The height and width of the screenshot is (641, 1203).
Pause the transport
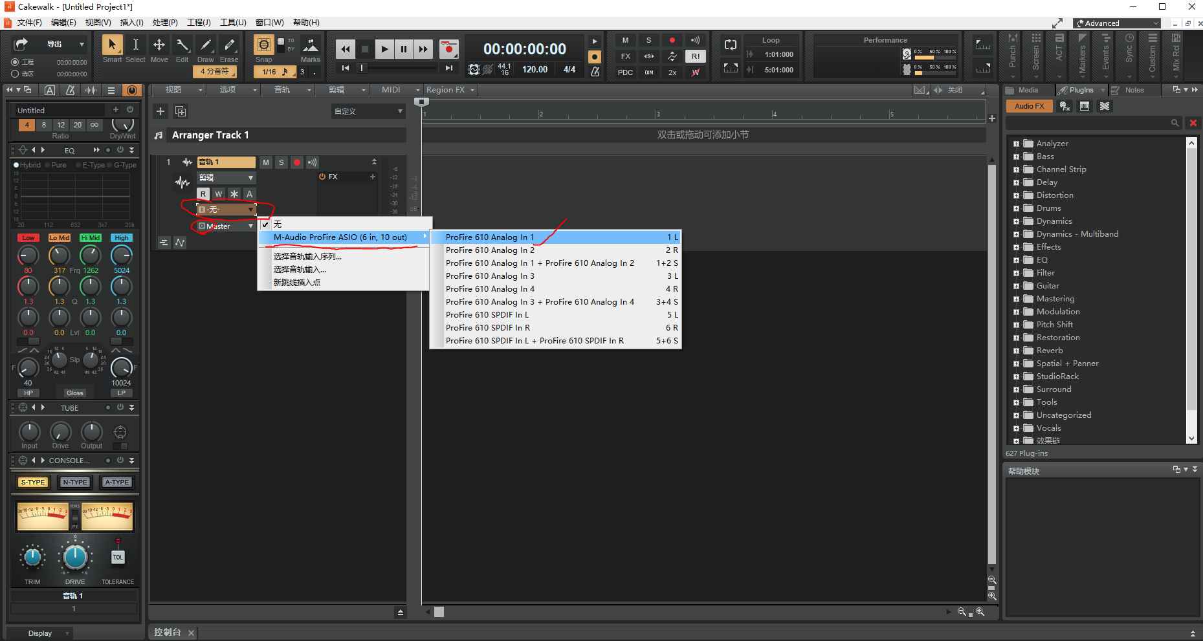click(x=404, y=49)
